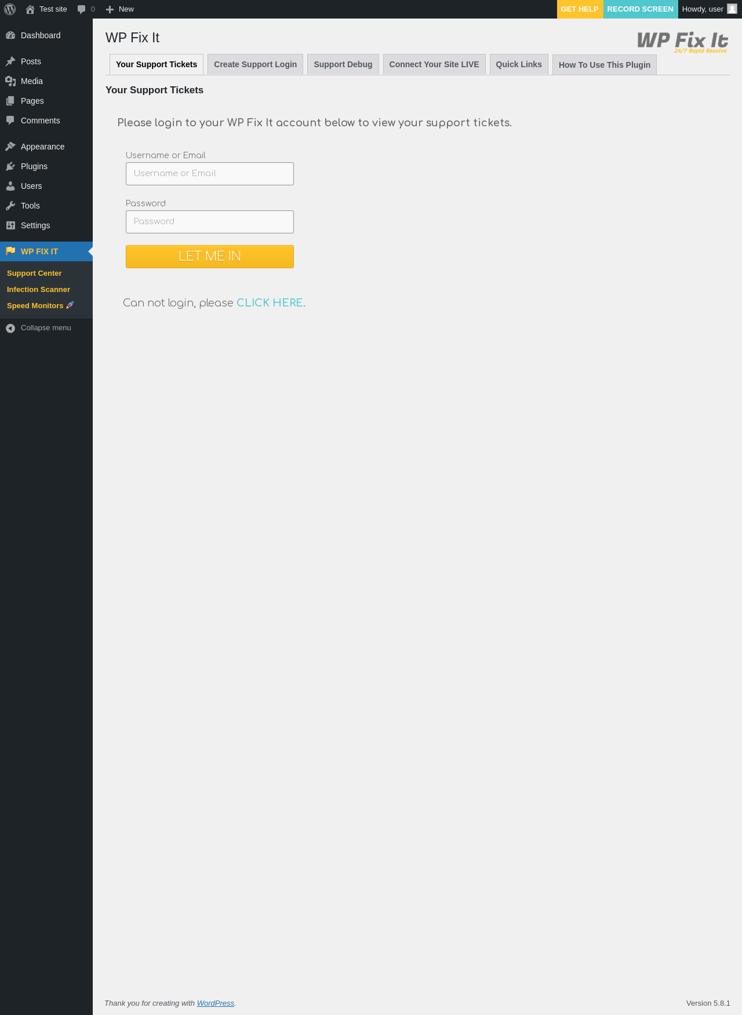Open the Howdy, user account menu
The image size is (742, 1015).
pyautogui.click(x=710, y=9)
